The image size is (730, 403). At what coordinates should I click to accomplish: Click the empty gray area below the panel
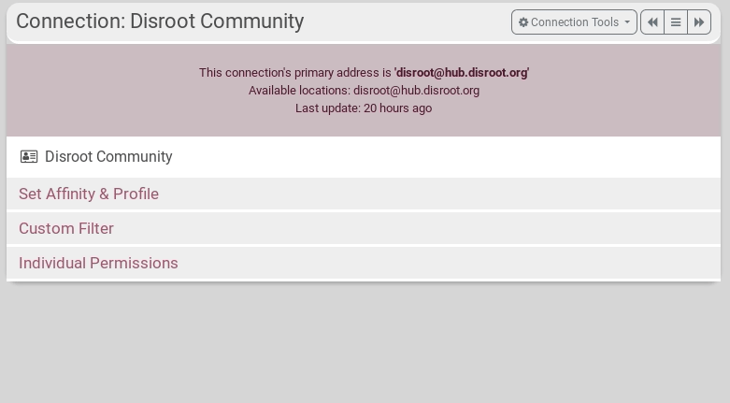pos(365,346)
